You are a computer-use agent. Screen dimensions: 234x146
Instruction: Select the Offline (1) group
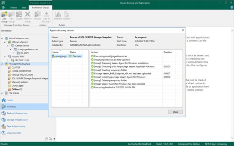17,89
